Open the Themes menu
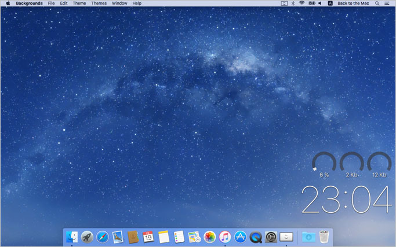 coord(99,3)
